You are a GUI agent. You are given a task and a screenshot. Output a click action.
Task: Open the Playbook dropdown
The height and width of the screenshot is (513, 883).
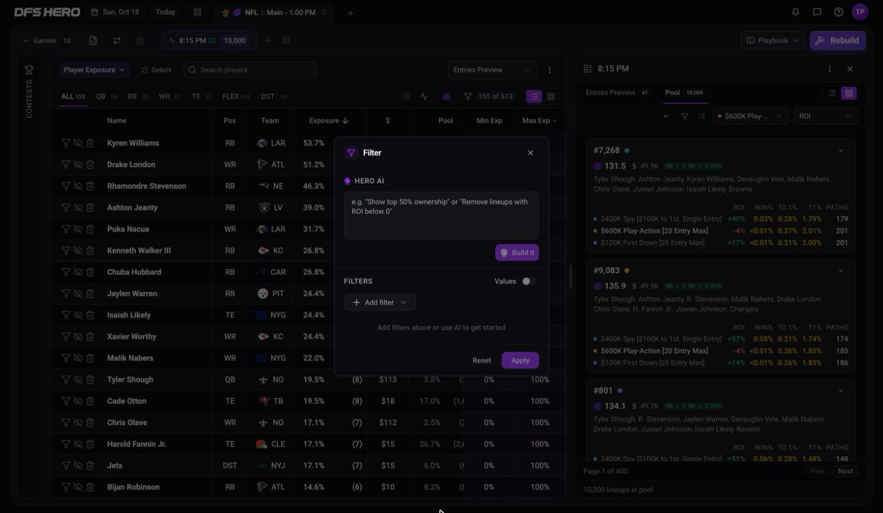click(772, 40)
